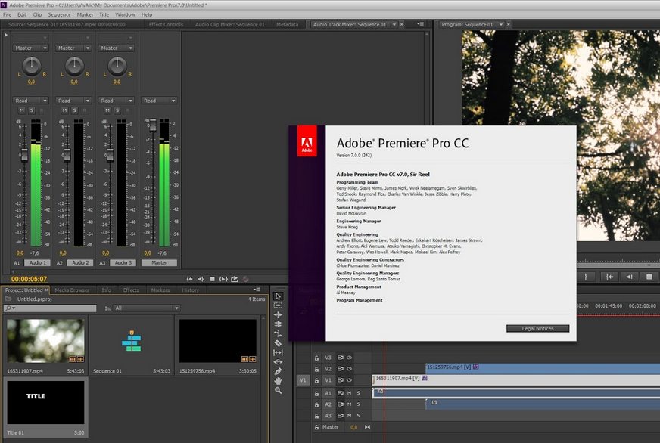Click the Loop/export arrow icon in Audio Track Mixer
Image resolution: width=660 pixels, height=443 pixels.
[x=235, y=279]
